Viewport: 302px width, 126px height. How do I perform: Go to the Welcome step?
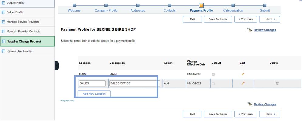pyautogui.click(x=74, y=11)
